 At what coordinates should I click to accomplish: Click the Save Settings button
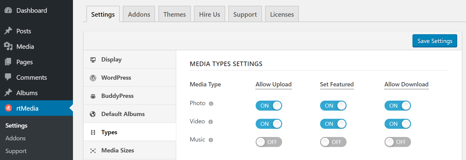[435, 41]
